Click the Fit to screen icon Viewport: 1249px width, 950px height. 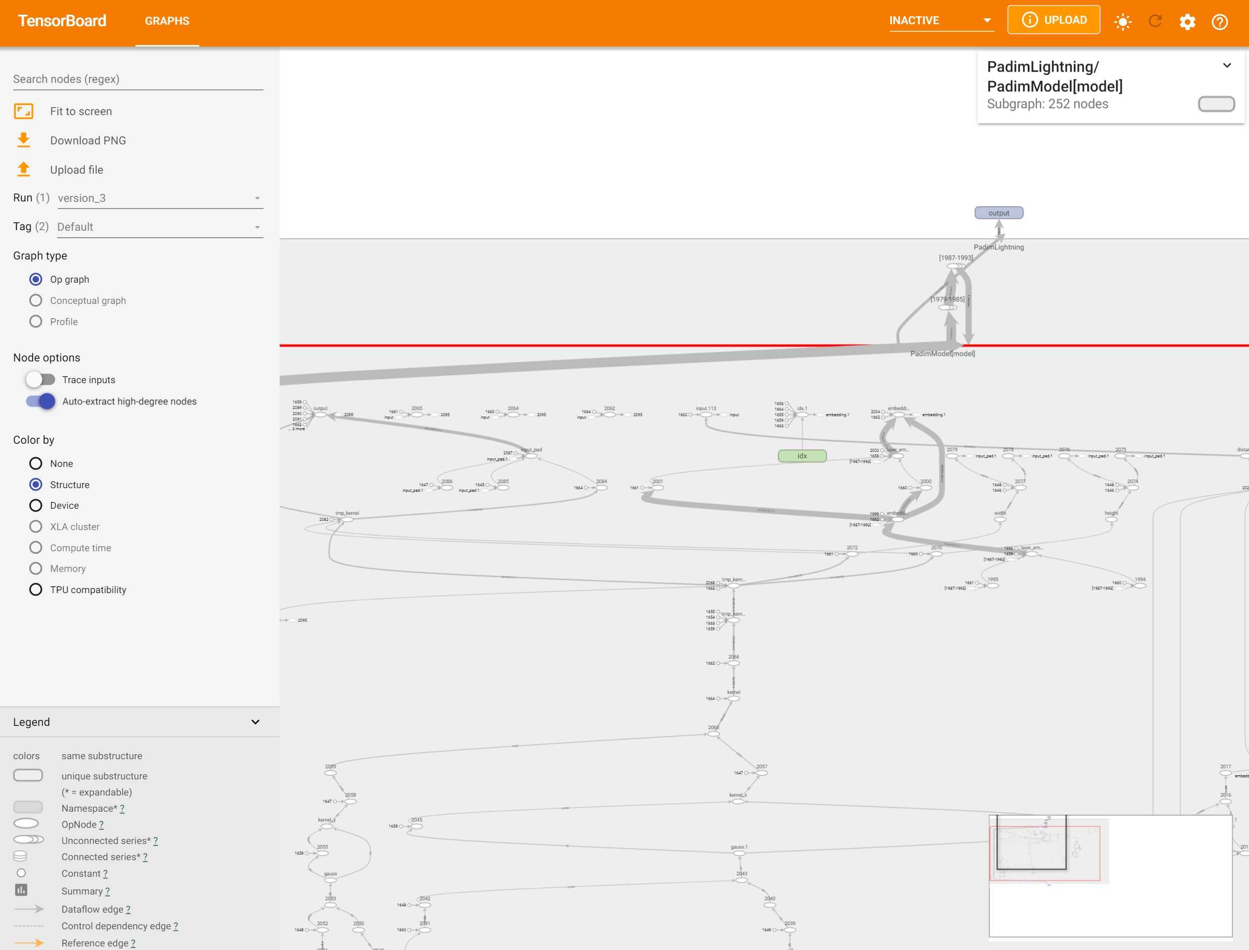tap(23, 112)
